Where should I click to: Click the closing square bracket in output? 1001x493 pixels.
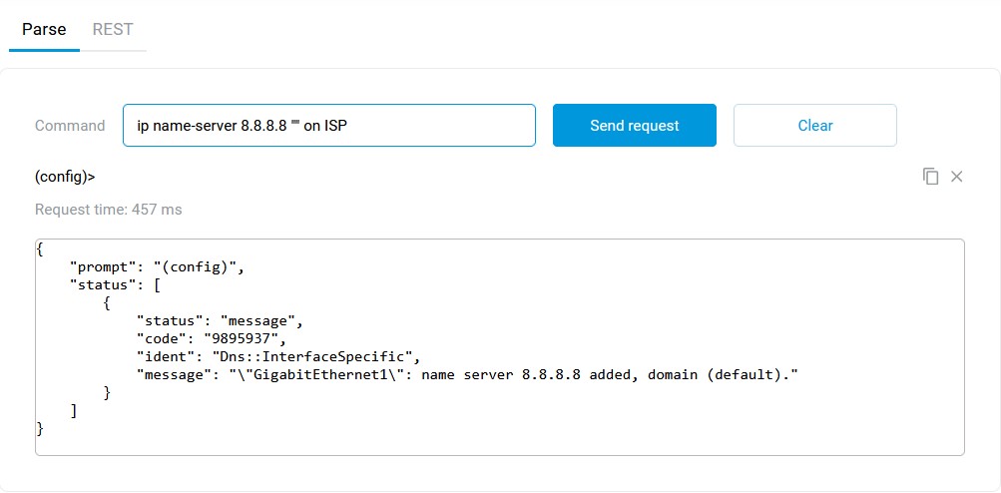[x=74, y=410]
